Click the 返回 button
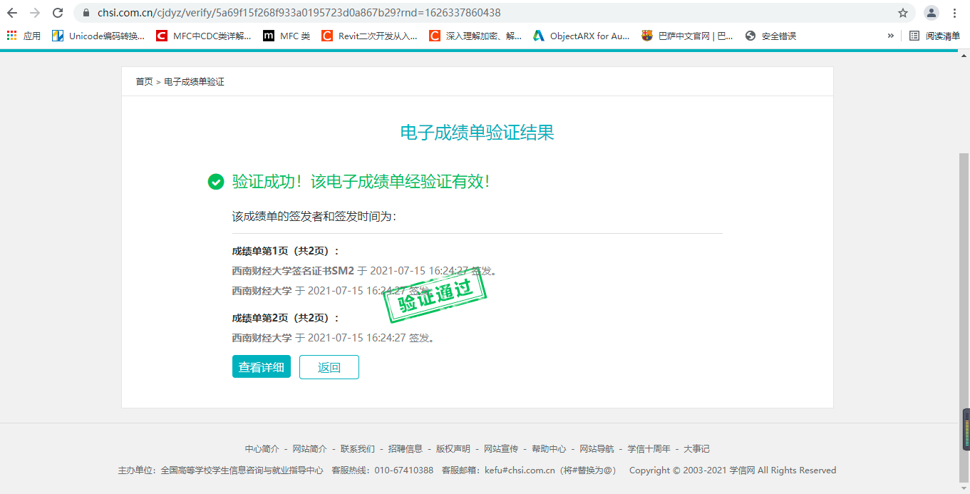Screen dimensions: 970x494 [329, 367]
